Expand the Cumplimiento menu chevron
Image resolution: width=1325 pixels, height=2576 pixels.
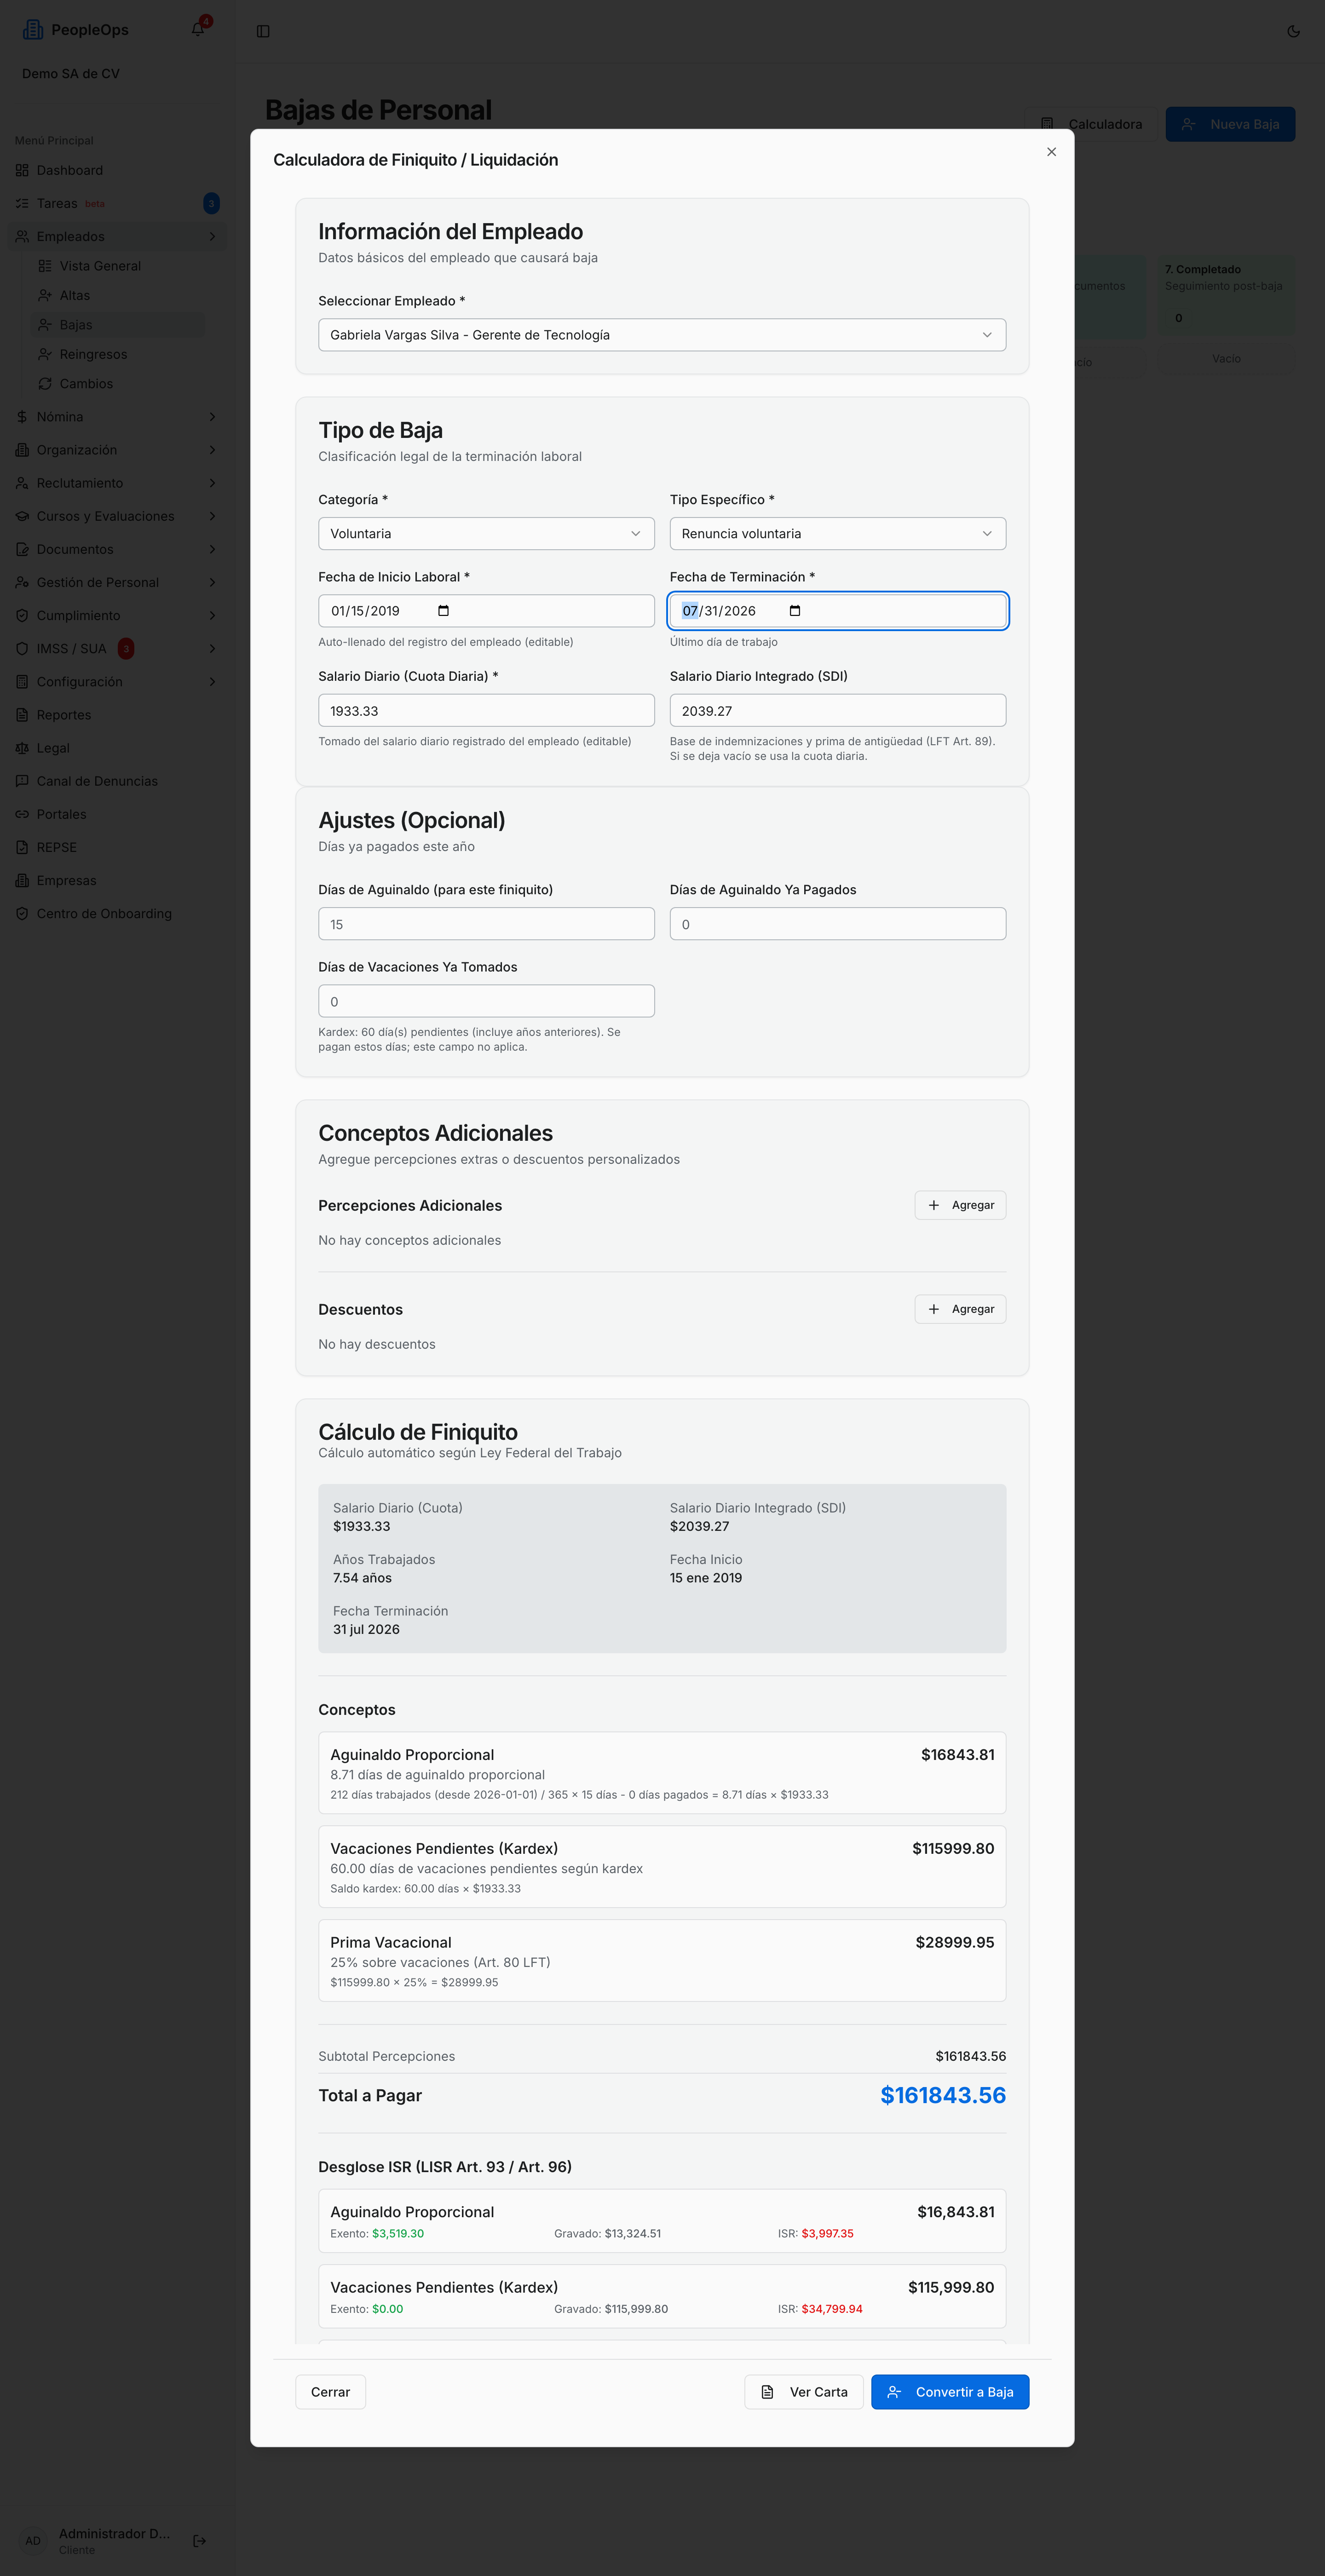click(212, 615)
